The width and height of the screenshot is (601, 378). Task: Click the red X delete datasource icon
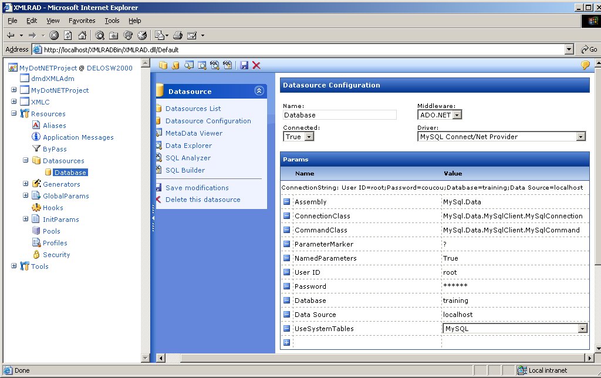click(256, 65)
